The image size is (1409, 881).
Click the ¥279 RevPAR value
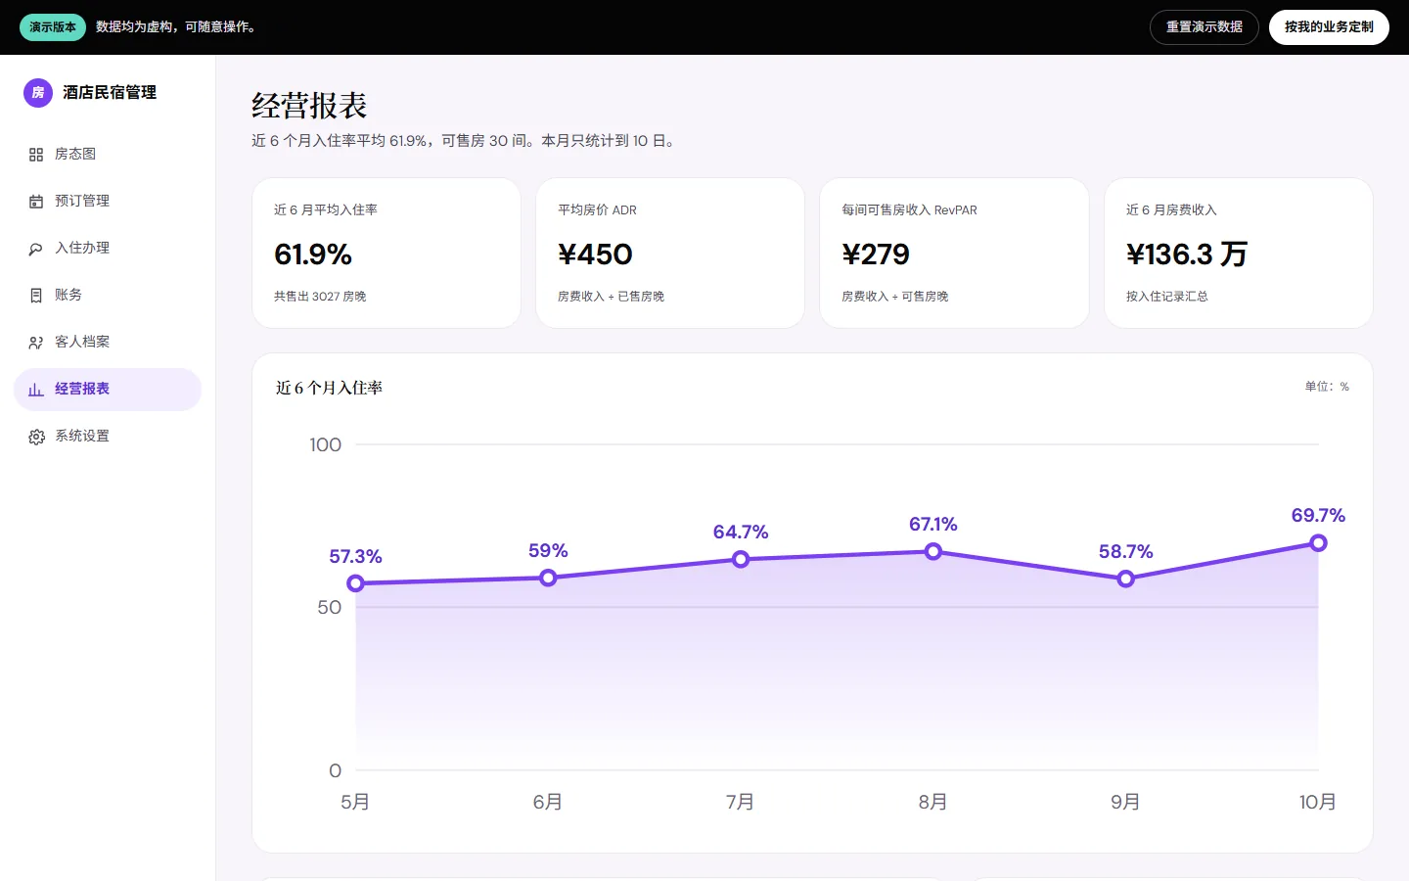876,255
